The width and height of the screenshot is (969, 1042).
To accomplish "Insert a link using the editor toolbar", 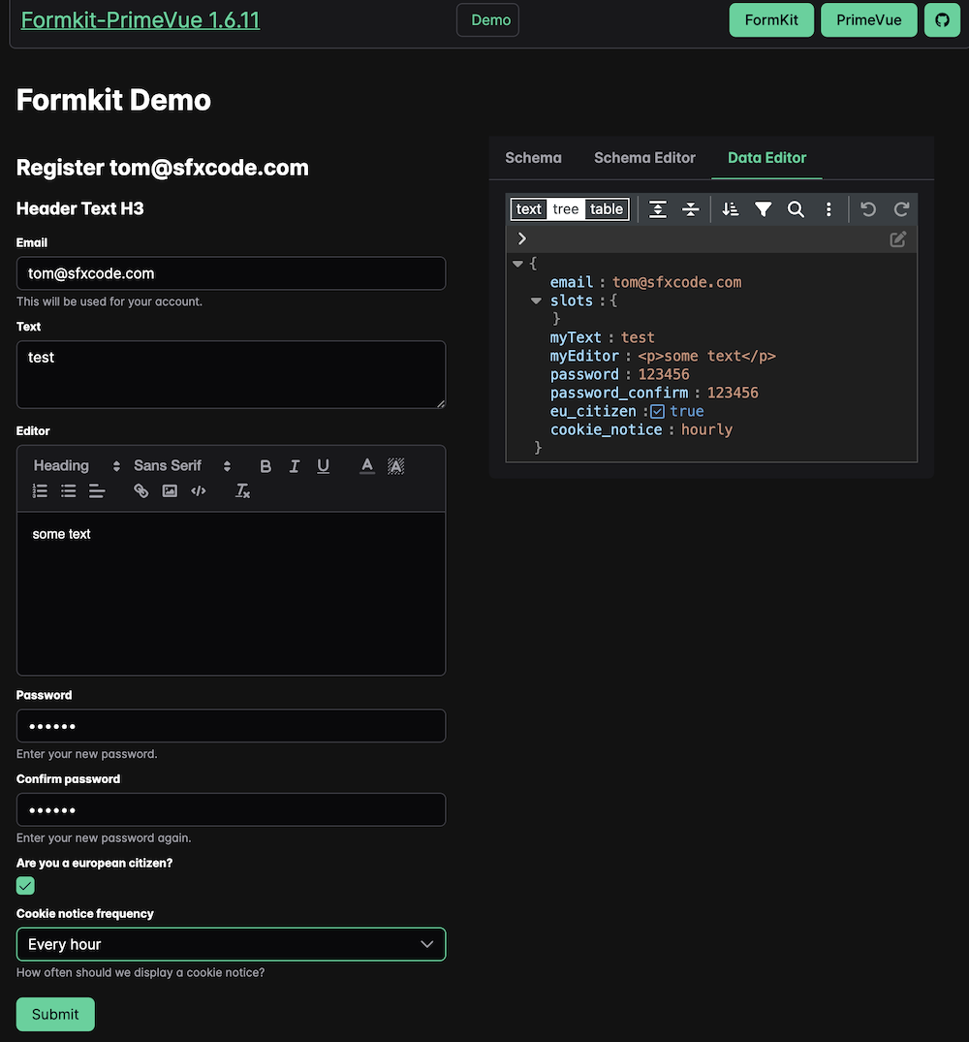I will point(141,491).
